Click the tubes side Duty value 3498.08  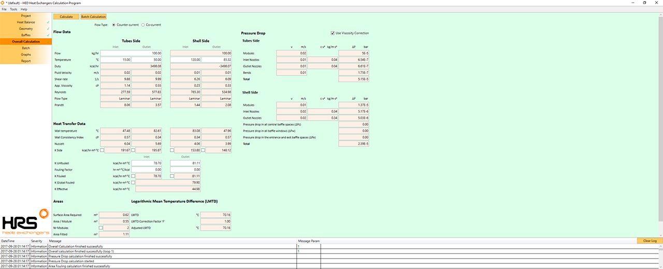tap(131, 66)
